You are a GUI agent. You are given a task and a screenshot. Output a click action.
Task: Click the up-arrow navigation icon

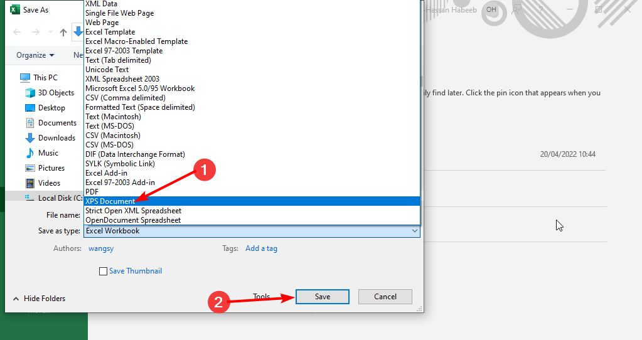[x=63, y=33]
